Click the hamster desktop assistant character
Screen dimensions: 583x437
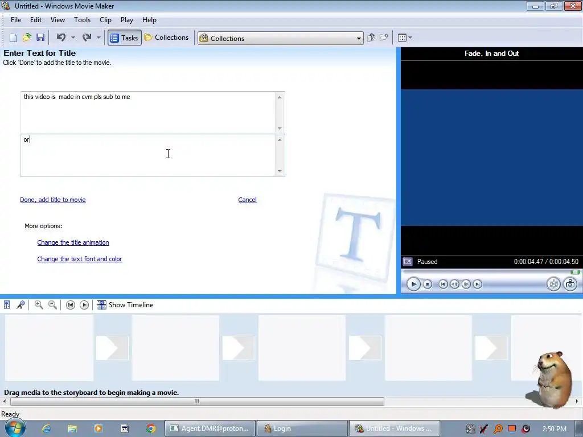pyautogui.click(x=553, y=379)
